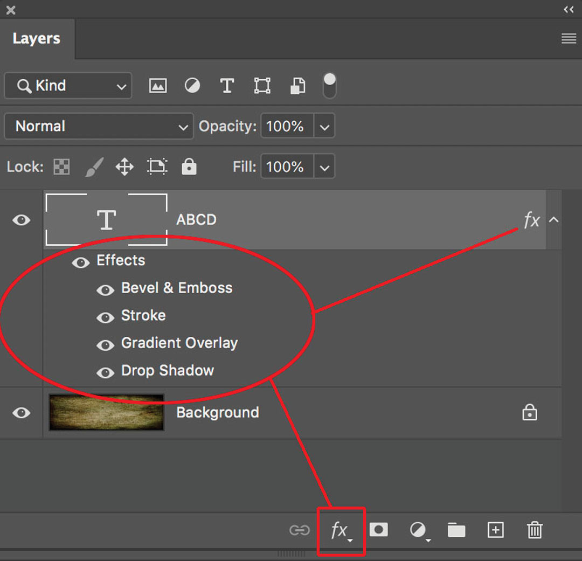582x561 pixels.
Task: Lock layer position with the move icon
Action: coord(124,167)
